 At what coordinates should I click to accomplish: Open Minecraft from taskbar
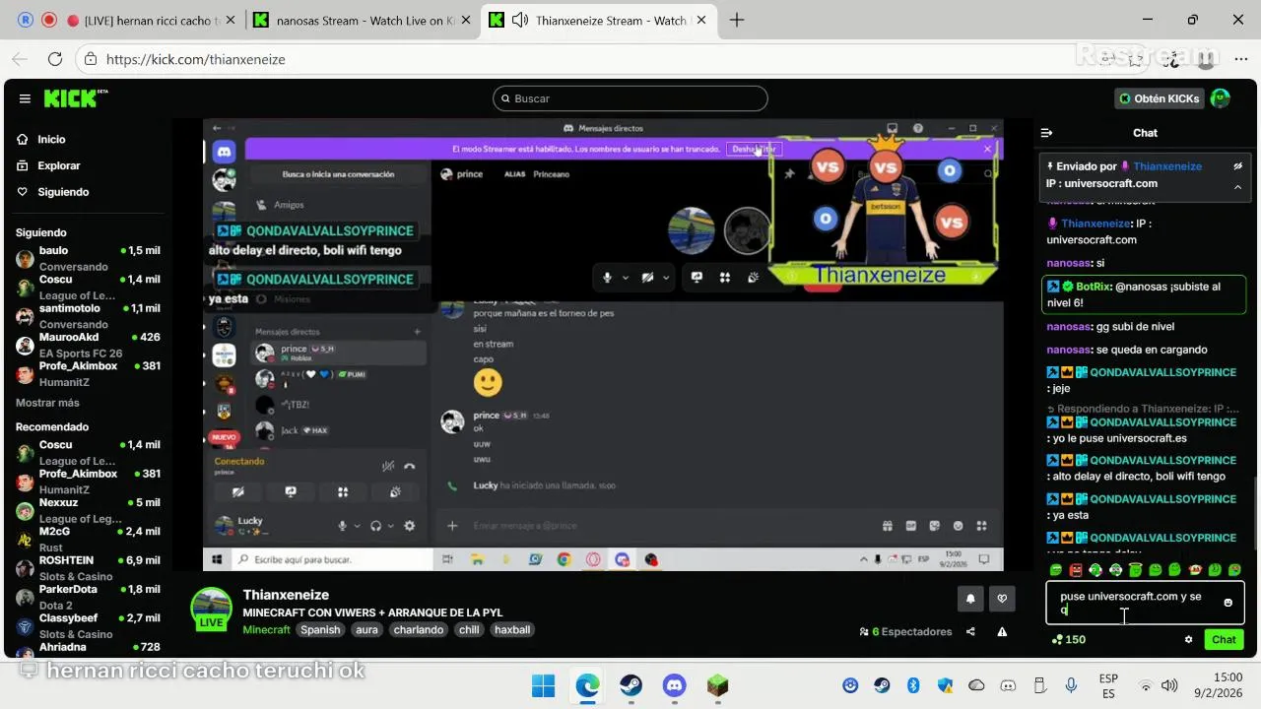point(718,685)
